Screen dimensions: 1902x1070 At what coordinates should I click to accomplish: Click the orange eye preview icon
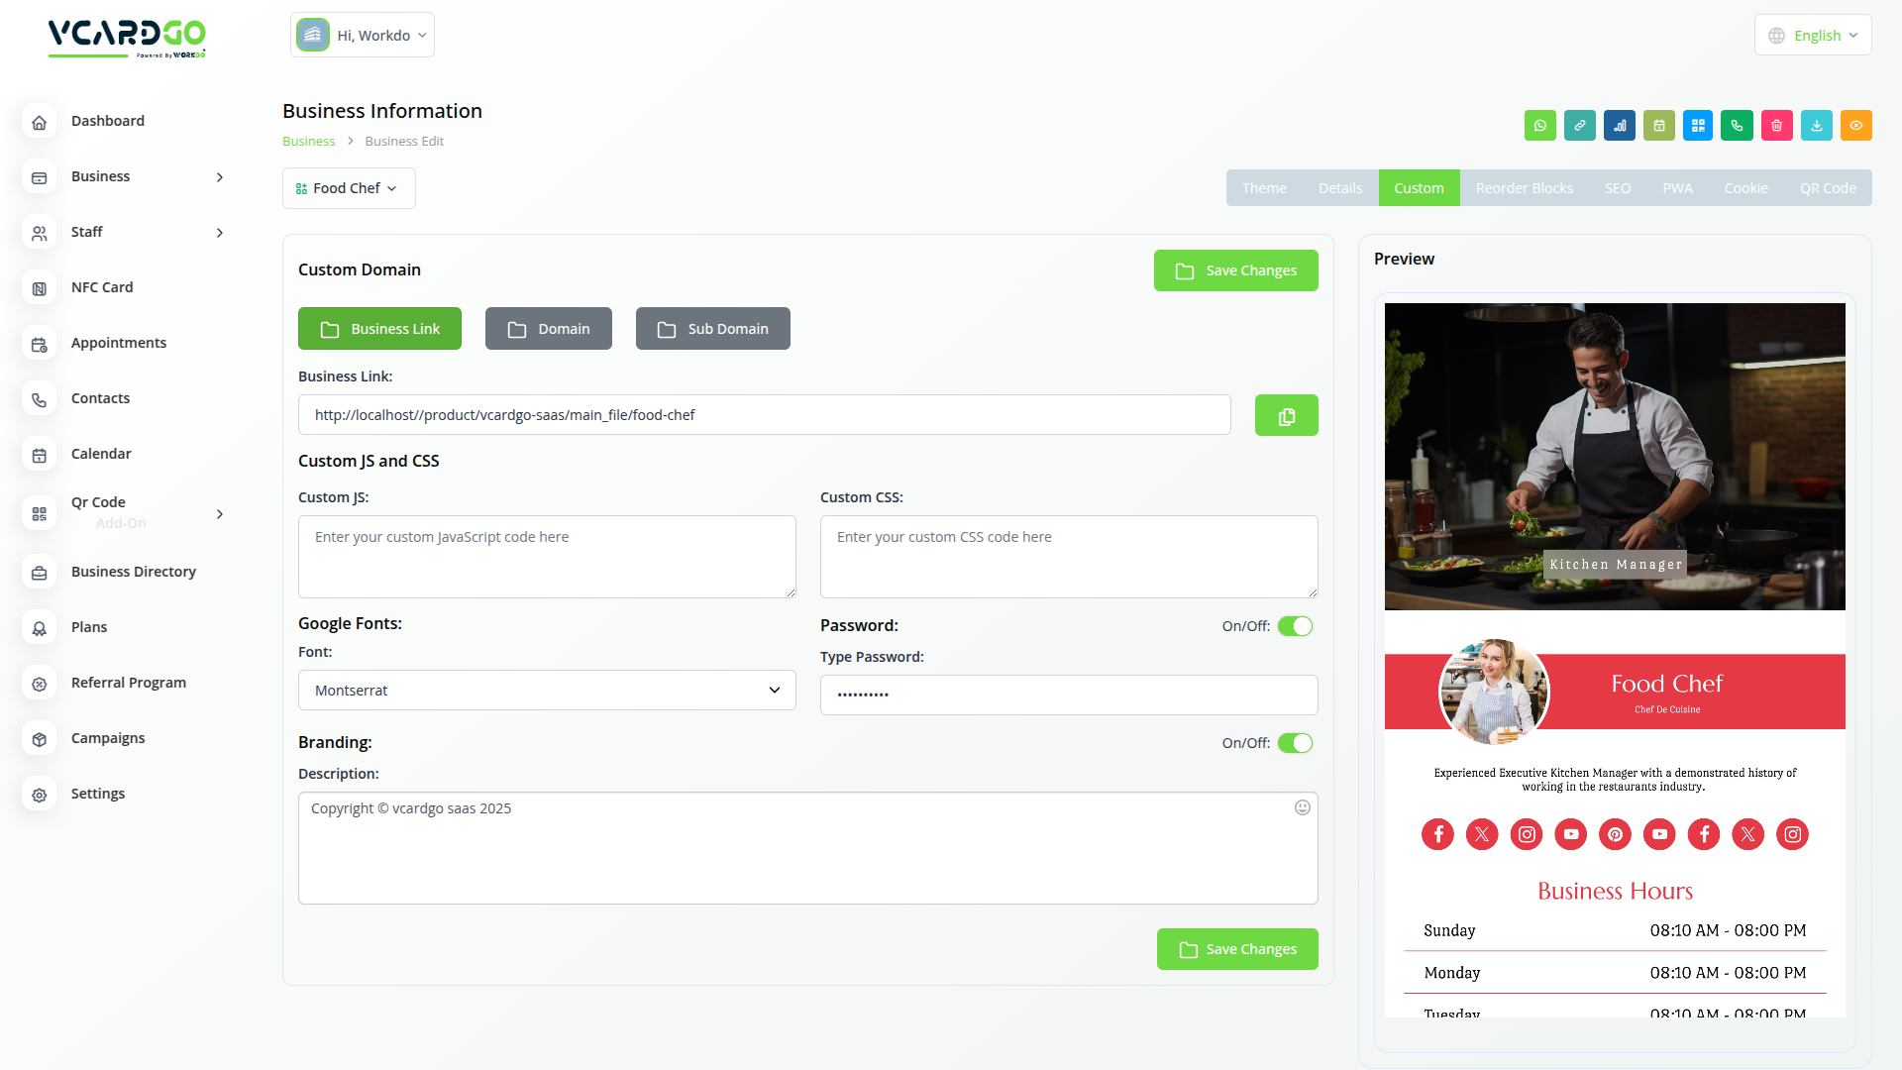pyautogui.click(x=1855, y=126)
